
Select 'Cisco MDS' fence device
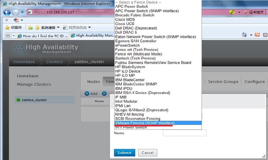[158, 19]
